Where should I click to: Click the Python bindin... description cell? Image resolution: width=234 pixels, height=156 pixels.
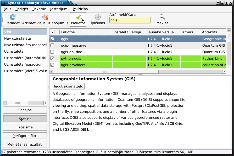coord(214,59)
